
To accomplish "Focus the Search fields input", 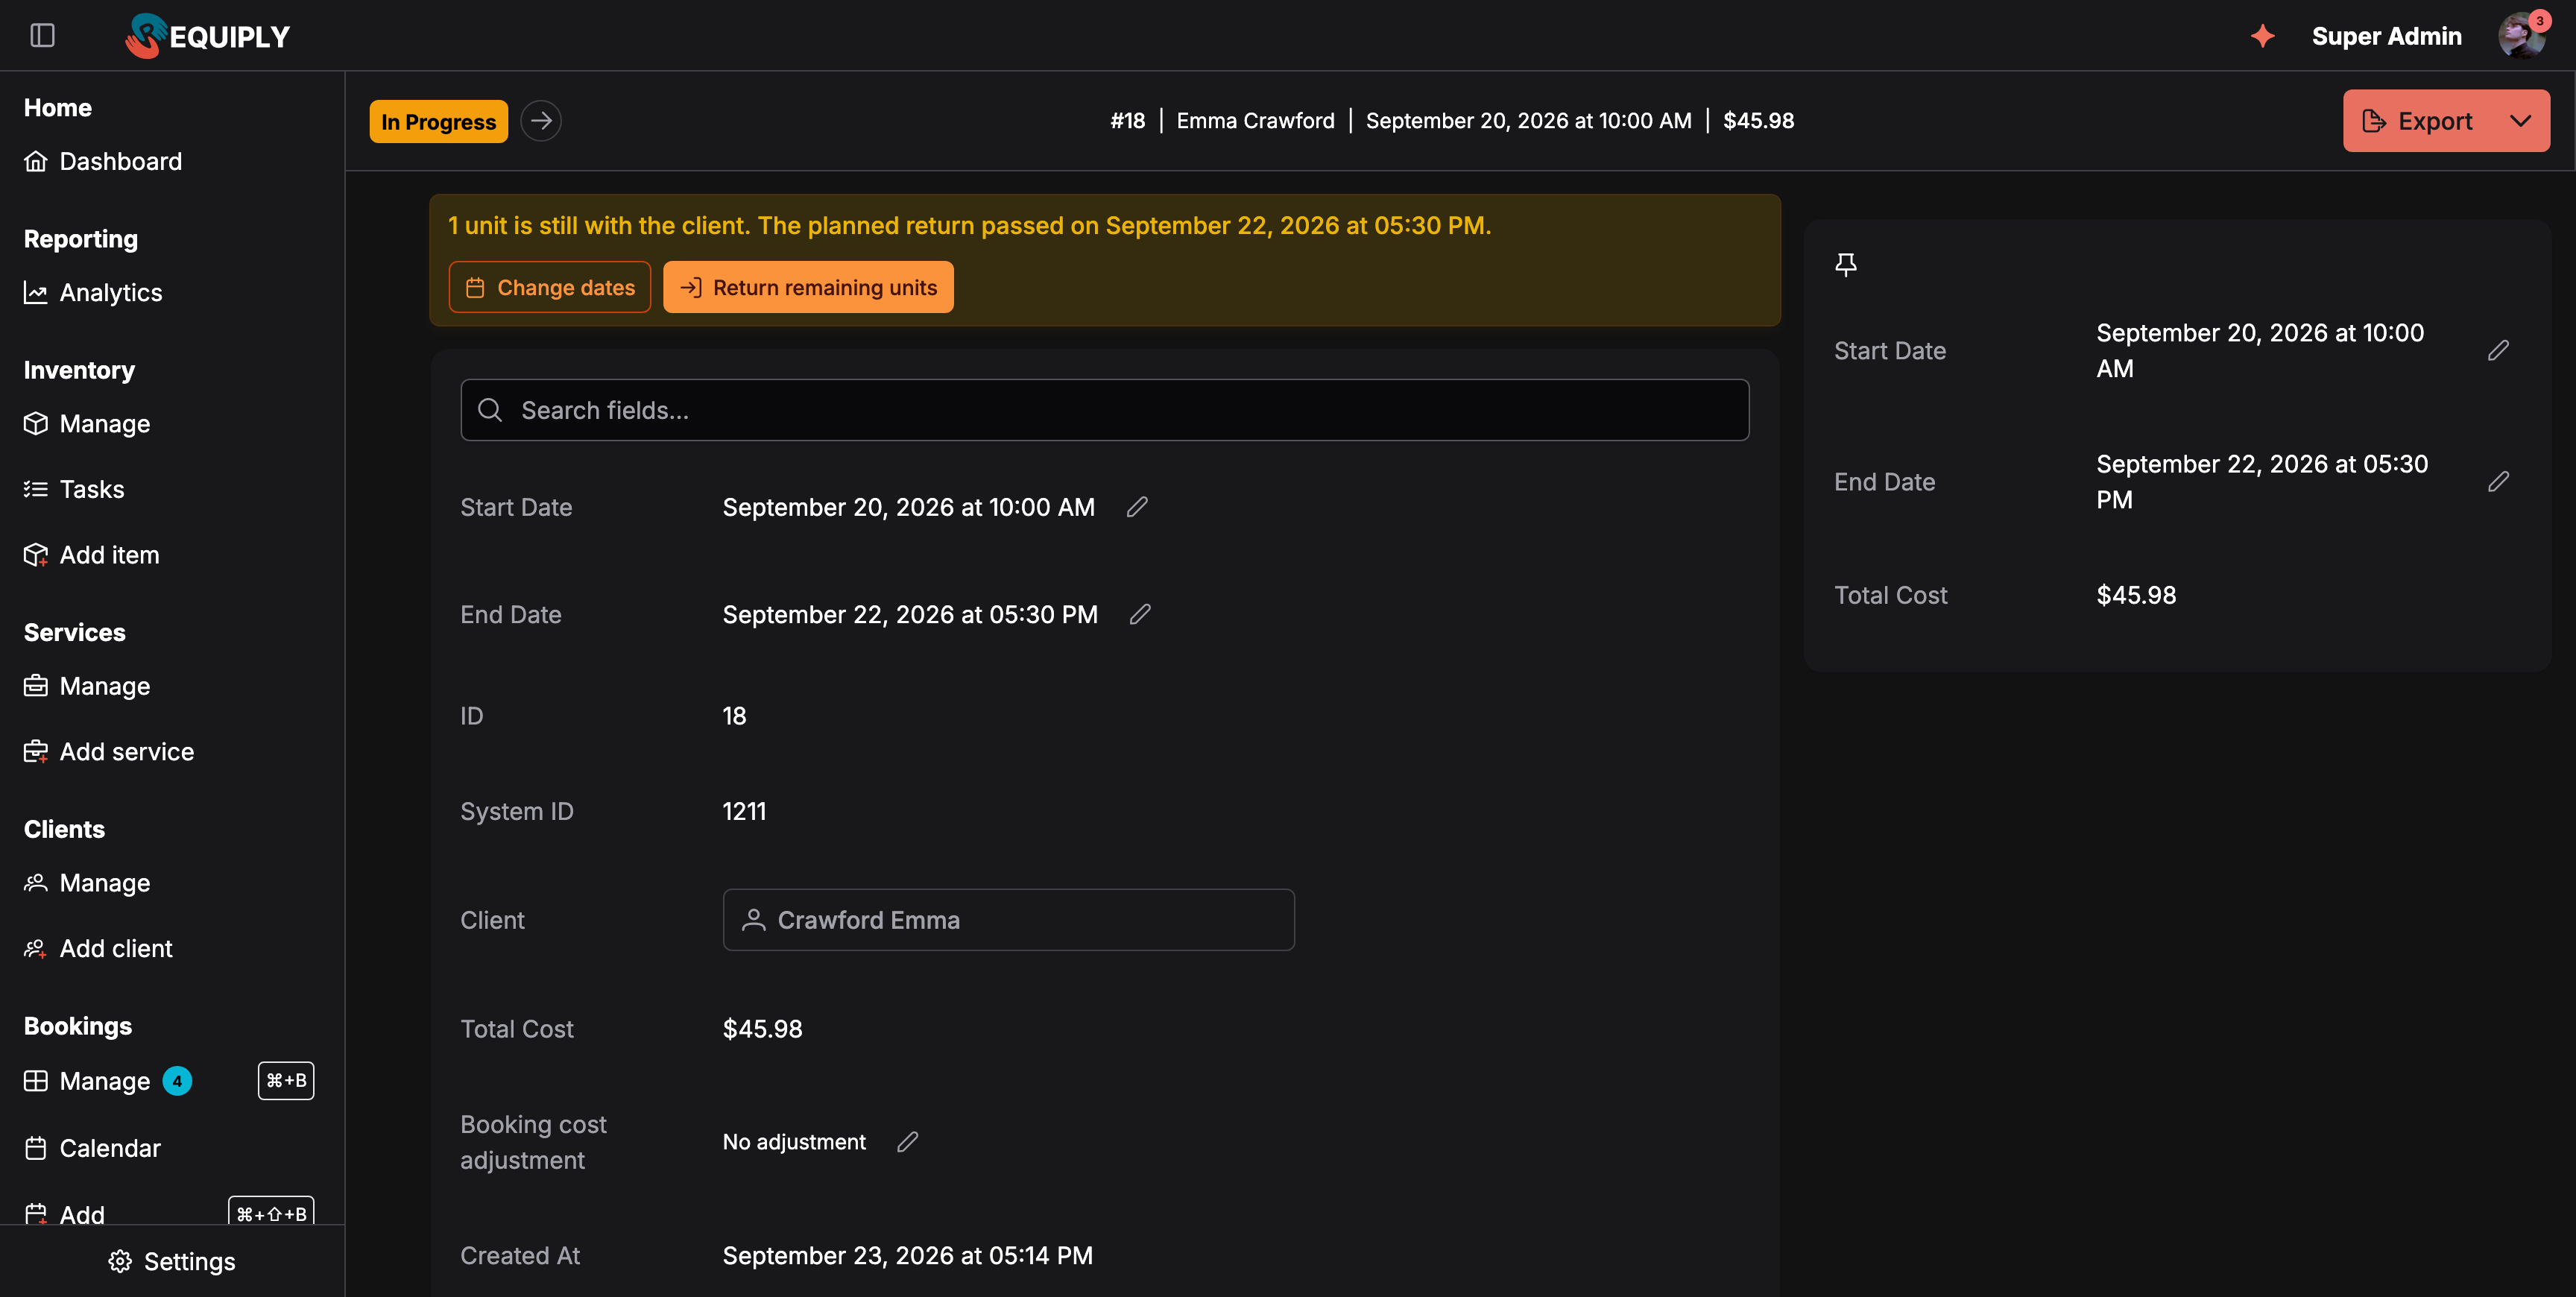I will click(1104, 410).
